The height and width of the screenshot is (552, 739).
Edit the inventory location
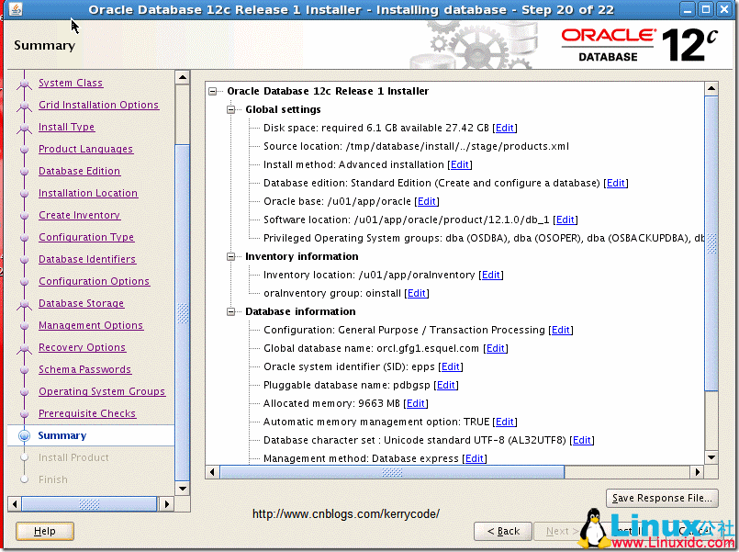tap(491, 275)
